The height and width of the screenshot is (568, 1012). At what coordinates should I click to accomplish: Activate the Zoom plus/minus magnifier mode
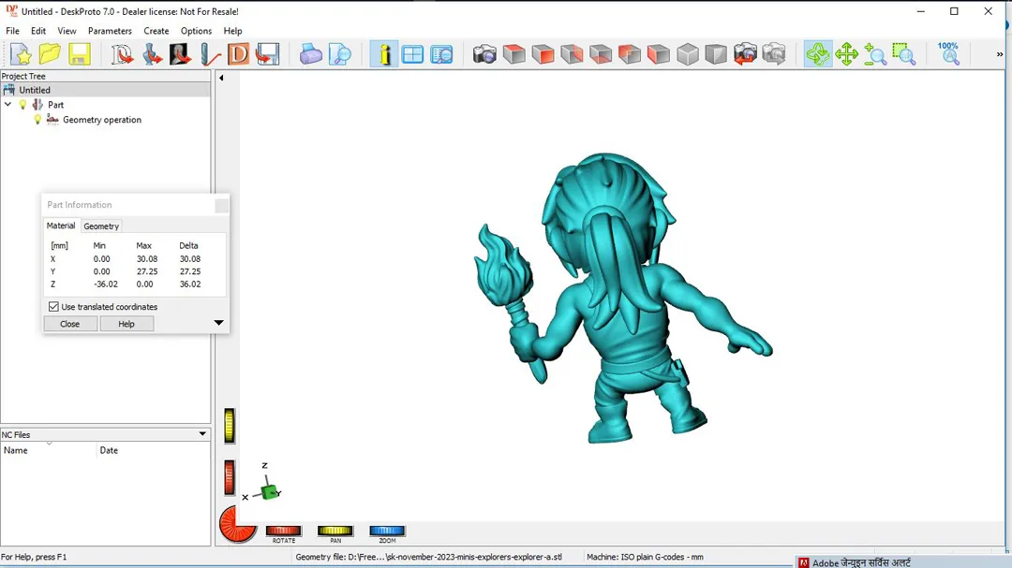[x=875, y=54]
